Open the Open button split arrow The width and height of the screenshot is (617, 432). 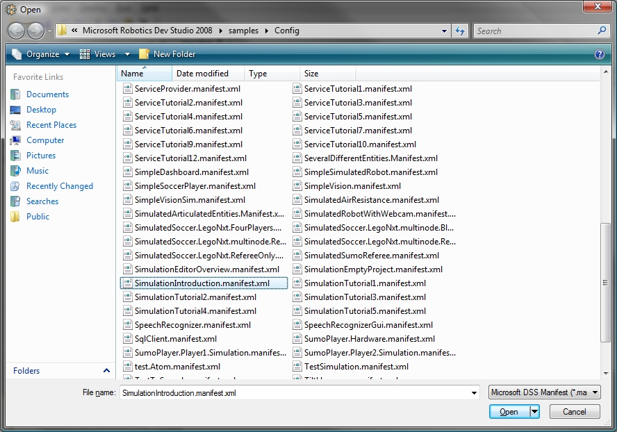click(x=534, y=412)
